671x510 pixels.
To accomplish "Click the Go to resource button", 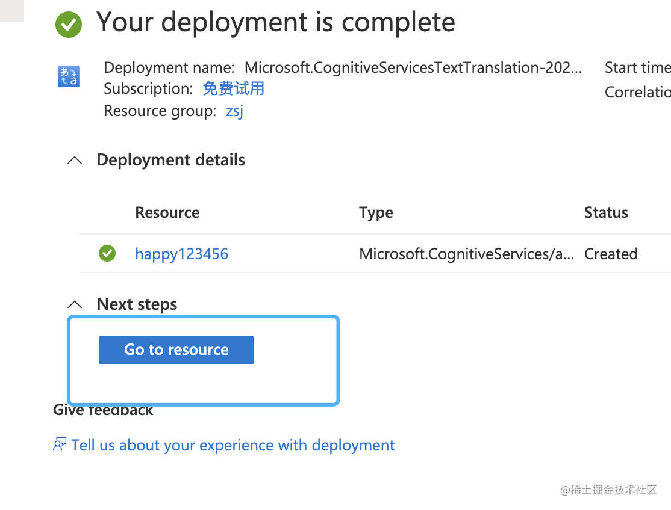I will (x=176, y=349).
